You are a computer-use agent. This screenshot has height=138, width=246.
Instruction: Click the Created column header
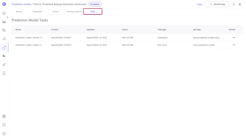pos(55,29)
